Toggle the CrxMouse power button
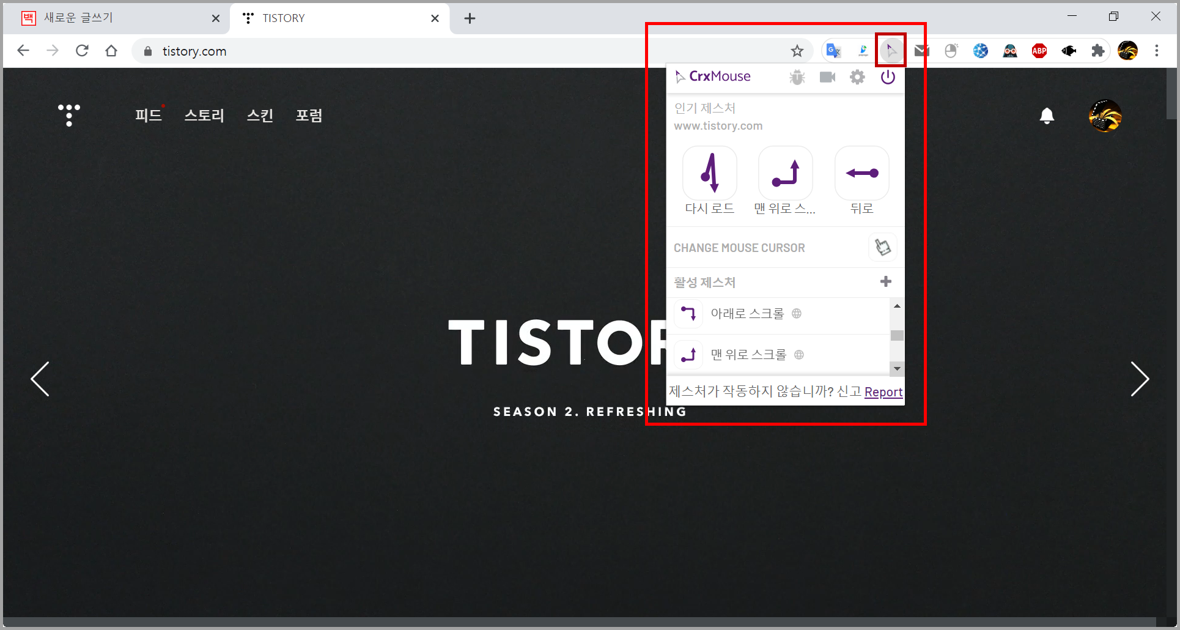 pyautogui.click(x=888, y=77)
